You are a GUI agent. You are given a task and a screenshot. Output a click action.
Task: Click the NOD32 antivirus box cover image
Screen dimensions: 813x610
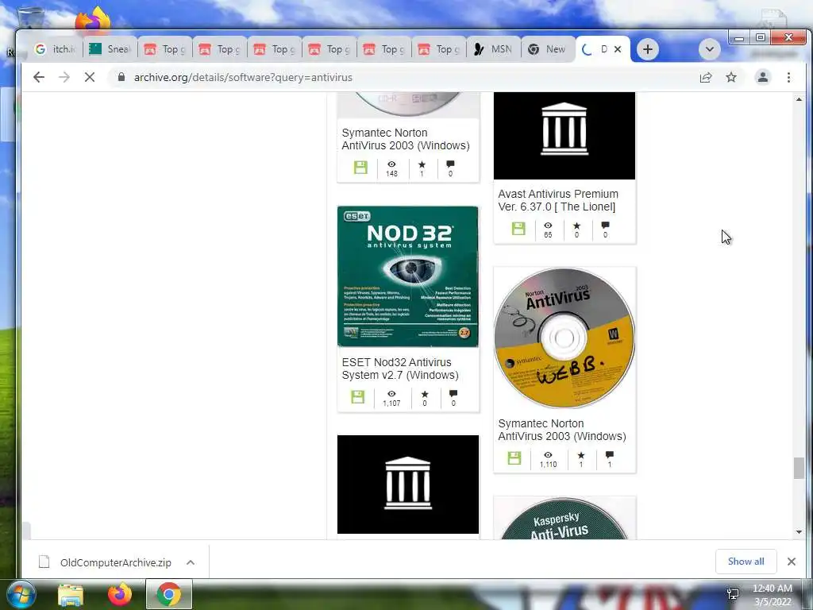point(408,276)
